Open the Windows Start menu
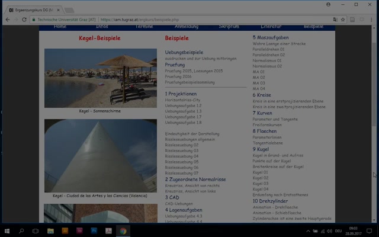Viewport: 379px width, 237px height. coord(7,230)
